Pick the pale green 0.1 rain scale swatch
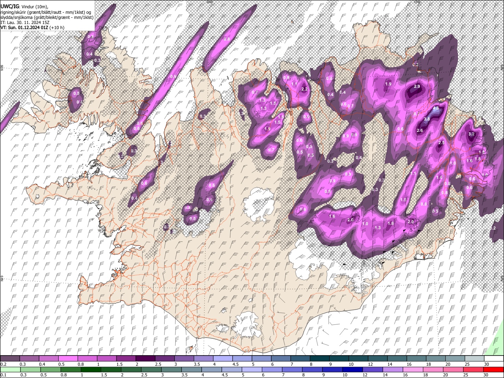 click(x=10, y=369)
